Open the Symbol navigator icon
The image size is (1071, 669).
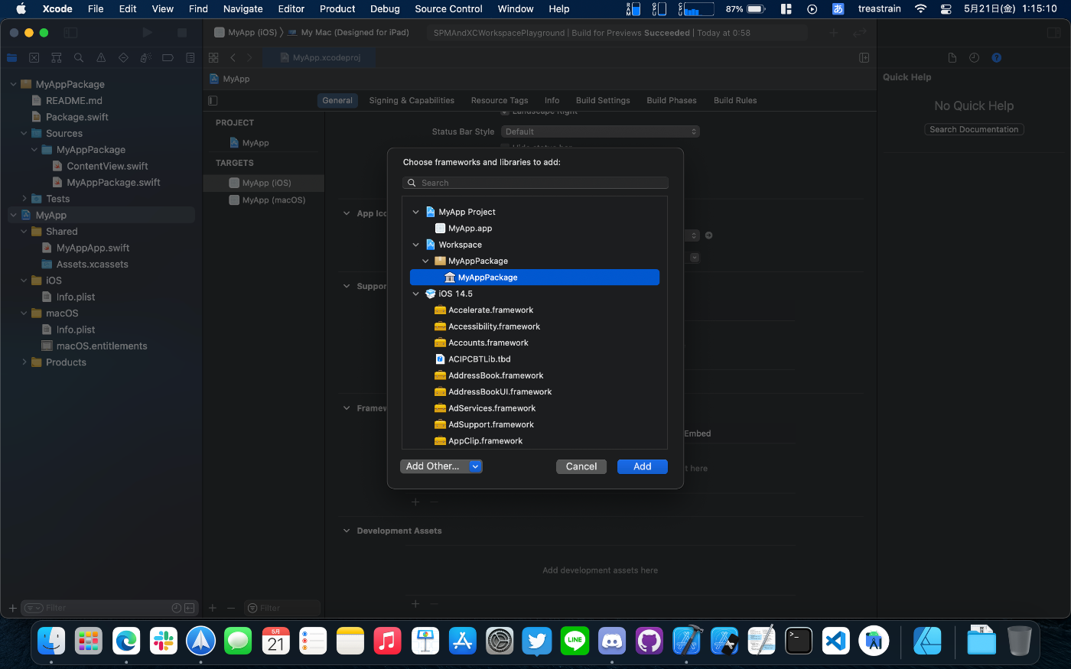[56, 58]
